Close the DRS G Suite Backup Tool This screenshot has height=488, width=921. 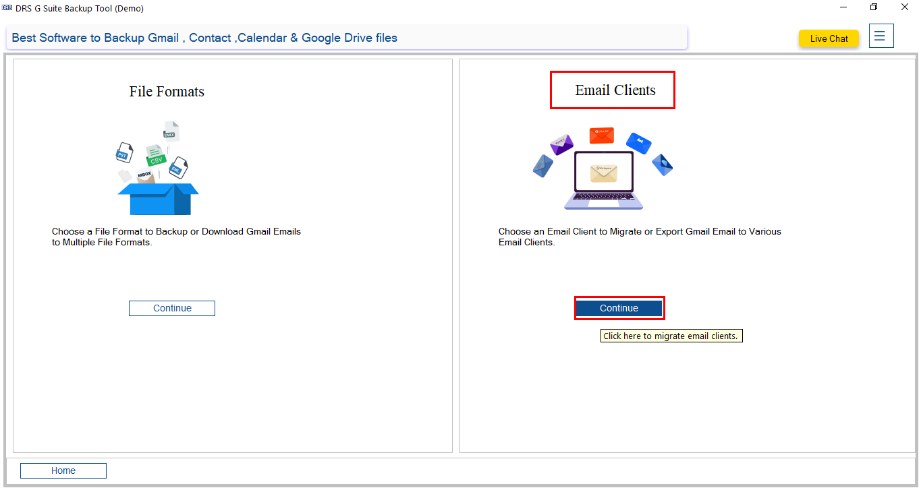pos(904,7)
